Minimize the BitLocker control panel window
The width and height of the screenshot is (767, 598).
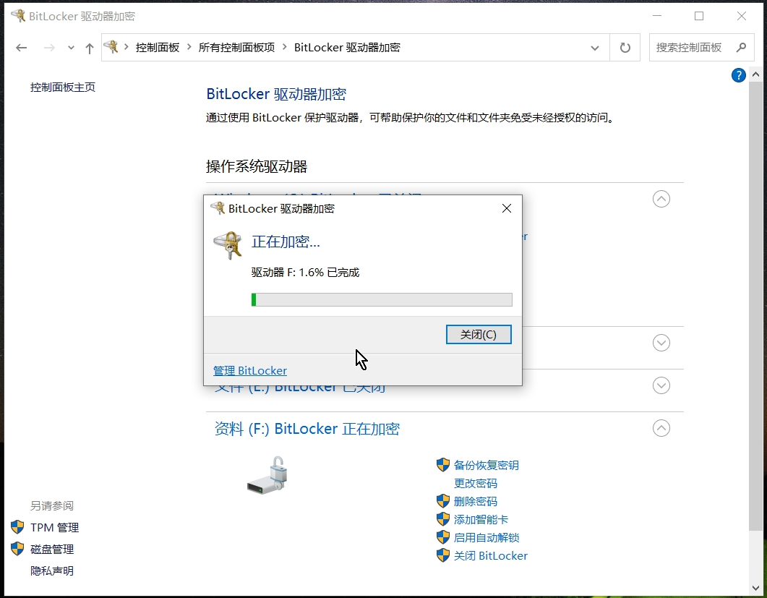657,16
